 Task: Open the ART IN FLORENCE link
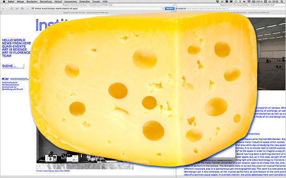(x=16, y=52)
